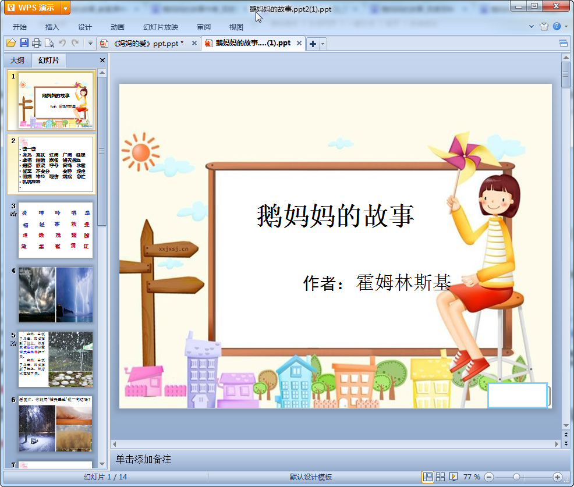Open Print Preview from the toolbar
Screen dimensions: 574x487
49,43
